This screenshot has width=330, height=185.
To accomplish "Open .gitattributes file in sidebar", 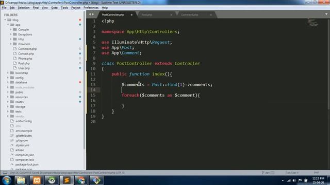I will pos(23,136).
